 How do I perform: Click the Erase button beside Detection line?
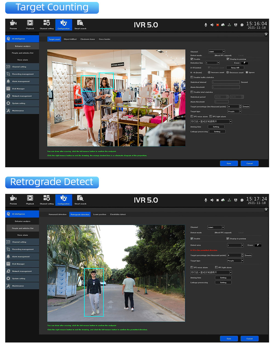[245, 63]
